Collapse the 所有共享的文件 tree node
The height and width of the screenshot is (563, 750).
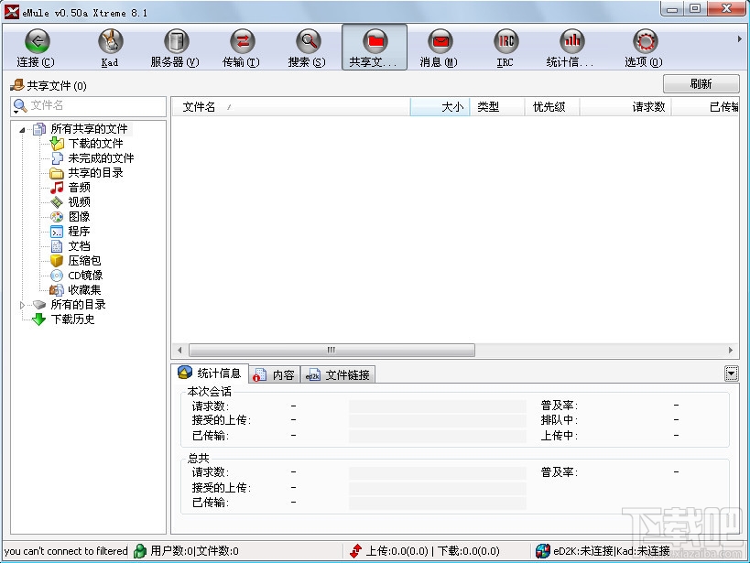22,128
